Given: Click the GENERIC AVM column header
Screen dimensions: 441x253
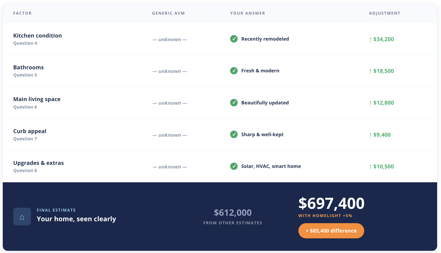Looking at the screenshot, I should [x=168, y=13].
